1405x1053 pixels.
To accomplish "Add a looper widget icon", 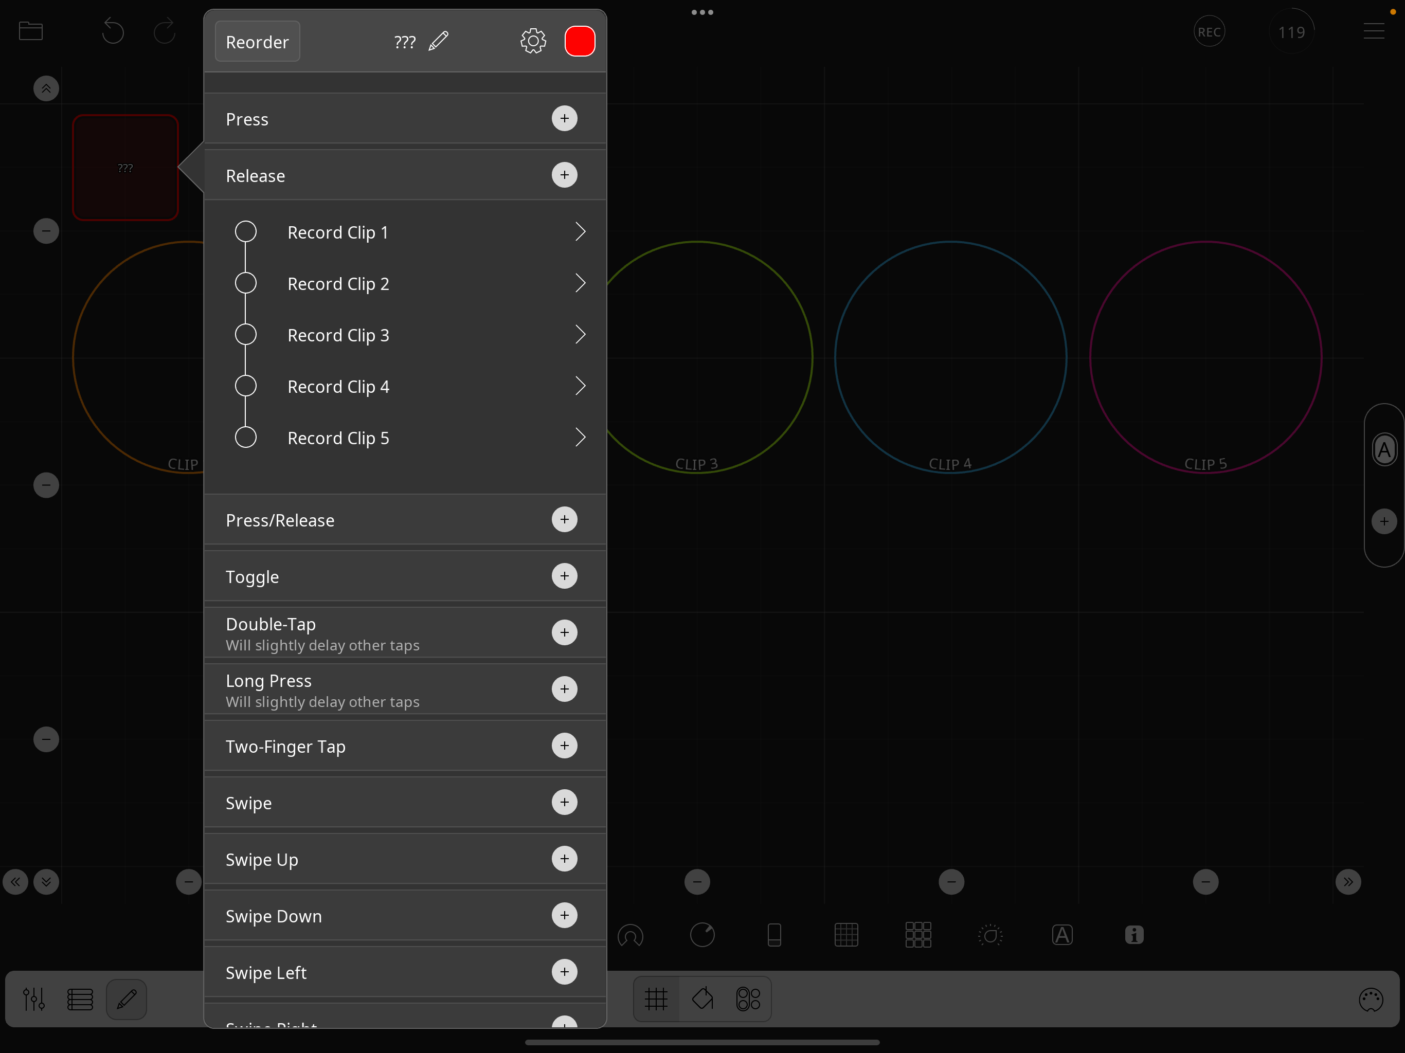I will pyautogui.click(x=631, y=935).
